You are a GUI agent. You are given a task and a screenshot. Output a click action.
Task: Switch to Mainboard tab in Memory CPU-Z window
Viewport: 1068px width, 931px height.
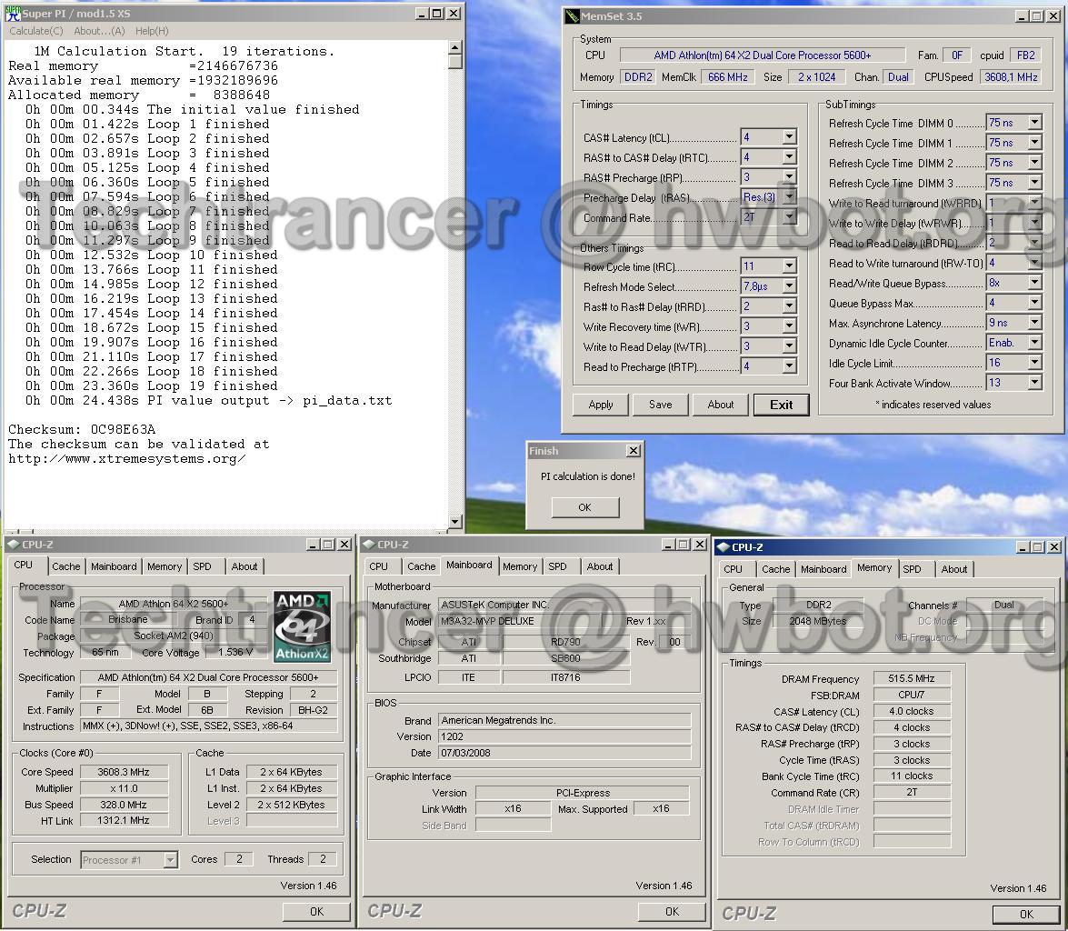pos(823,569)
